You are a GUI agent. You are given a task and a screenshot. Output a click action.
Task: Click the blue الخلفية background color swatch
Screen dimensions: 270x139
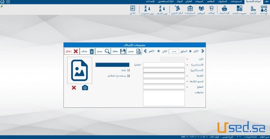[x=112, y=65]
